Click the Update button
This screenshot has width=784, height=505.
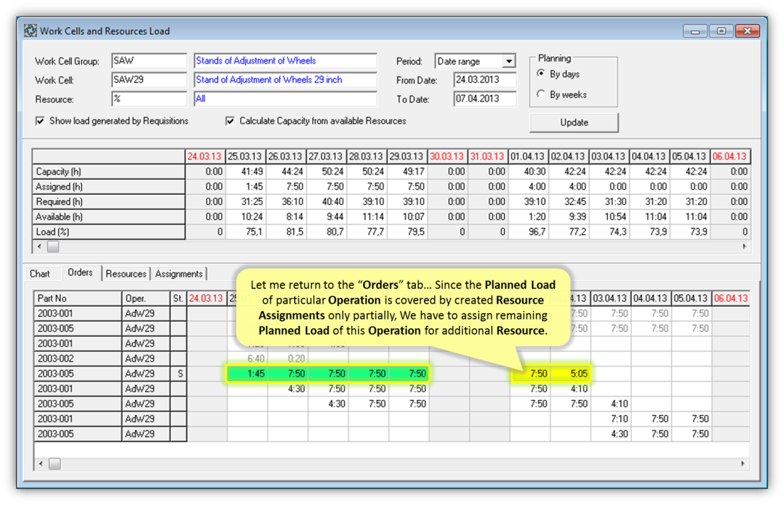click(574, 122)
